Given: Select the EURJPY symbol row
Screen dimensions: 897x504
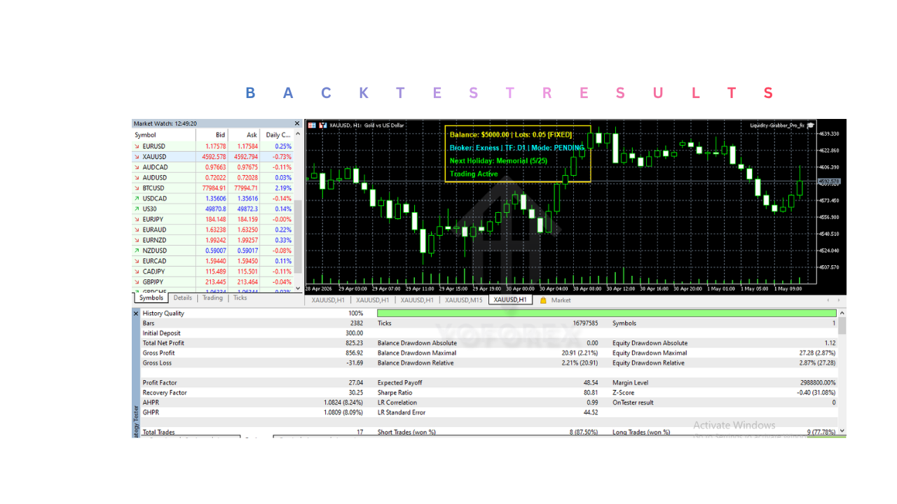Looking at the screenshot, I should pos(213,219).
